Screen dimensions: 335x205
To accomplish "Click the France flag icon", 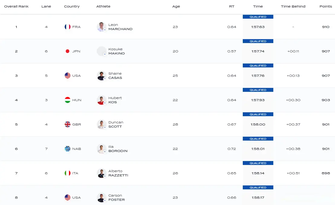I will 67,27.
